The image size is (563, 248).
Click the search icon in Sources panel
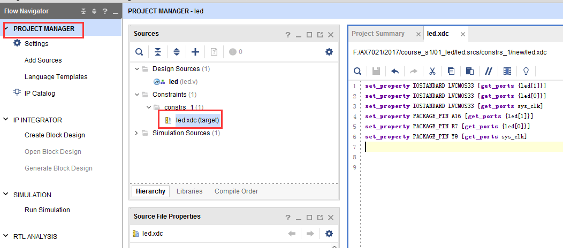point(139,52)
